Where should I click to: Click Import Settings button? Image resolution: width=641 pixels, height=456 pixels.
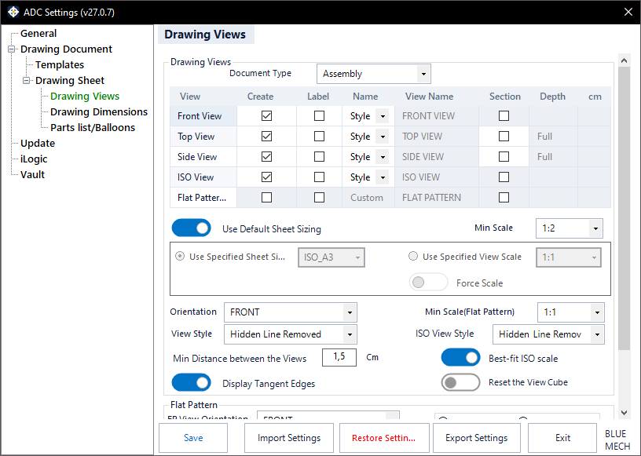(x=289, y=438)
